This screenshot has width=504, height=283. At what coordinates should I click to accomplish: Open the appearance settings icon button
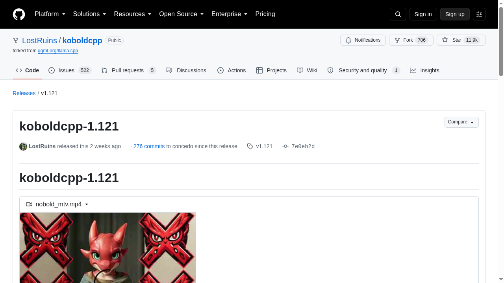(x=479, y=14)
